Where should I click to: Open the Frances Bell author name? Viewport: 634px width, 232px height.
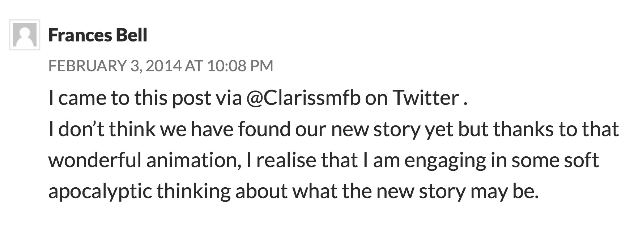tap(98, 35)
